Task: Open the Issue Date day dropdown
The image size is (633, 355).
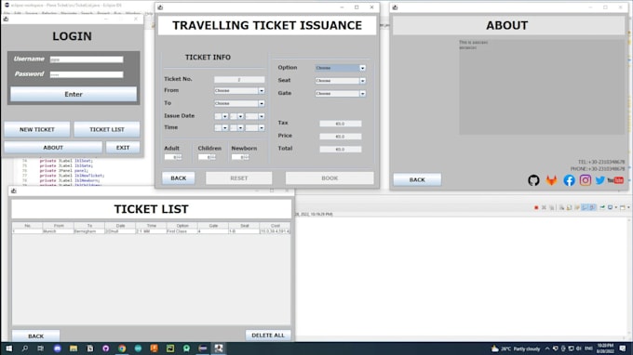Action: 222,116
